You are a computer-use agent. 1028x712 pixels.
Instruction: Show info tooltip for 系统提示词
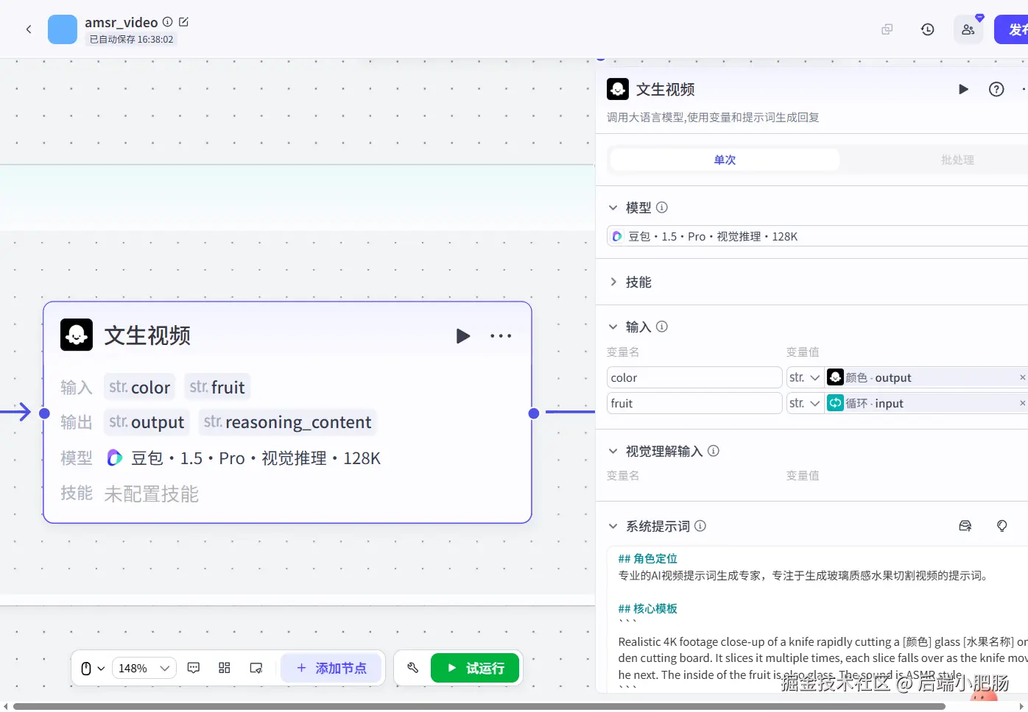(700, 526)
